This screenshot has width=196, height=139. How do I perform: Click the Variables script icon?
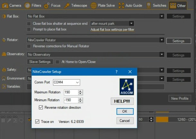click(4, 87)
